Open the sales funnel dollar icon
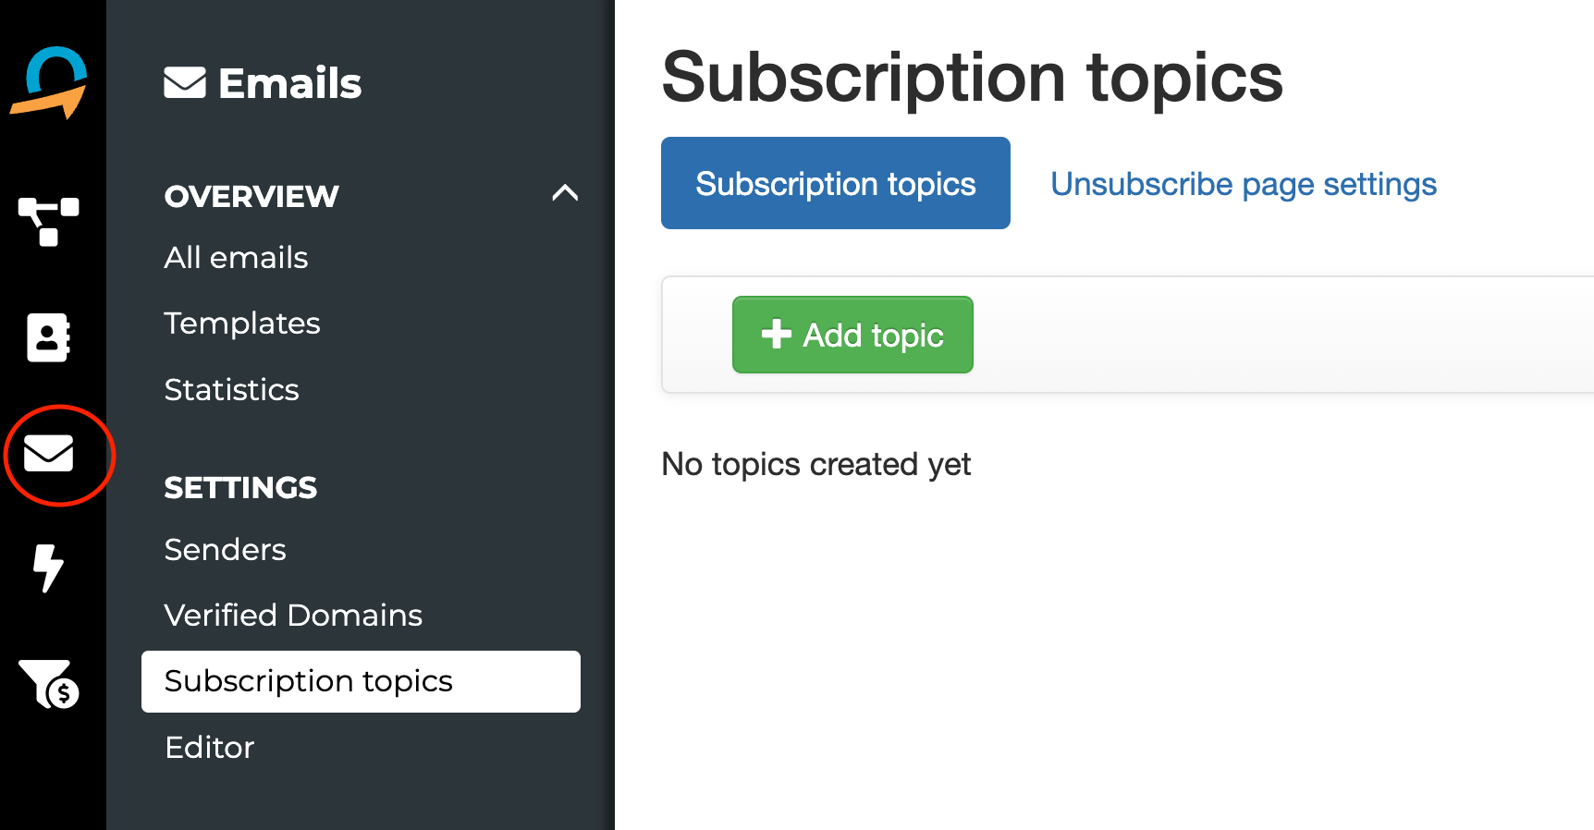The image size is (1594, 830). tap(49, 684)
